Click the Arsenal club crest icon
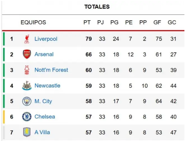 (27, 54)
